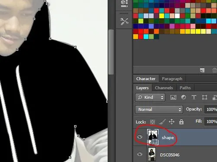The width and height of the screenshot is (217, 162).
Task: Filter layers by smart objects icon
Action: tap(215, 97)
